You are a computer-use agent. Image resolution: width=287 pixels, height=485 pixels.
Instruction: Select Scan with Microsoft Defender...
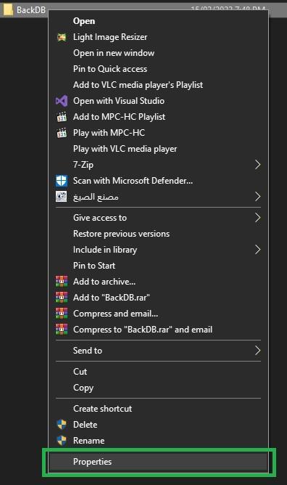tap(158, 181)
